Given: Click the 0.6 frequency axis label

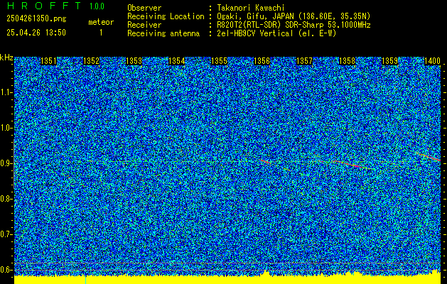Looking at the screenshot, I should 6,270.
